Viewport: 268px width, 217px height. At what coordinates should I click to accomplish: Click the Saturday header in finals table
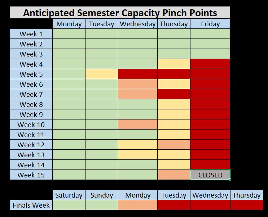pos(69,195)
